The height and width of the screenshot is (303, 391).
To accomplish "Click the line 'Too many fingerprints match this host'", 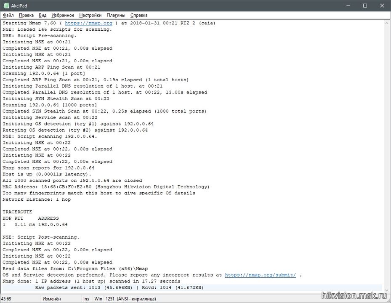I will [99, 193].
